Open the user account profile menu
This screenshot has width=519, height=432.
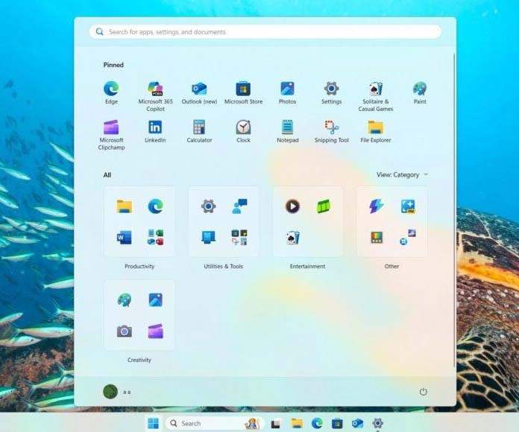116,392
